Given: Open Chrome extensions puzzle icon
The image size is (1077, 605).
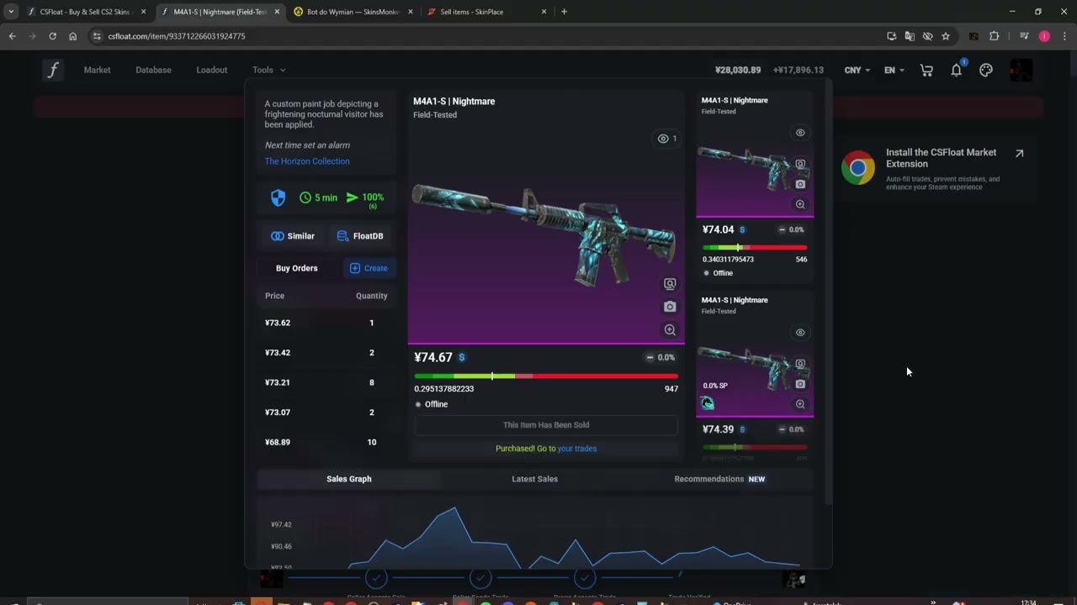Looking at the screenshot, I should click(994, 36).
